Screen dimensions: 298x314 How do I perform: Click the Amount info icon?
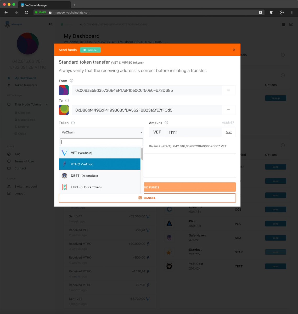(166, 123)
